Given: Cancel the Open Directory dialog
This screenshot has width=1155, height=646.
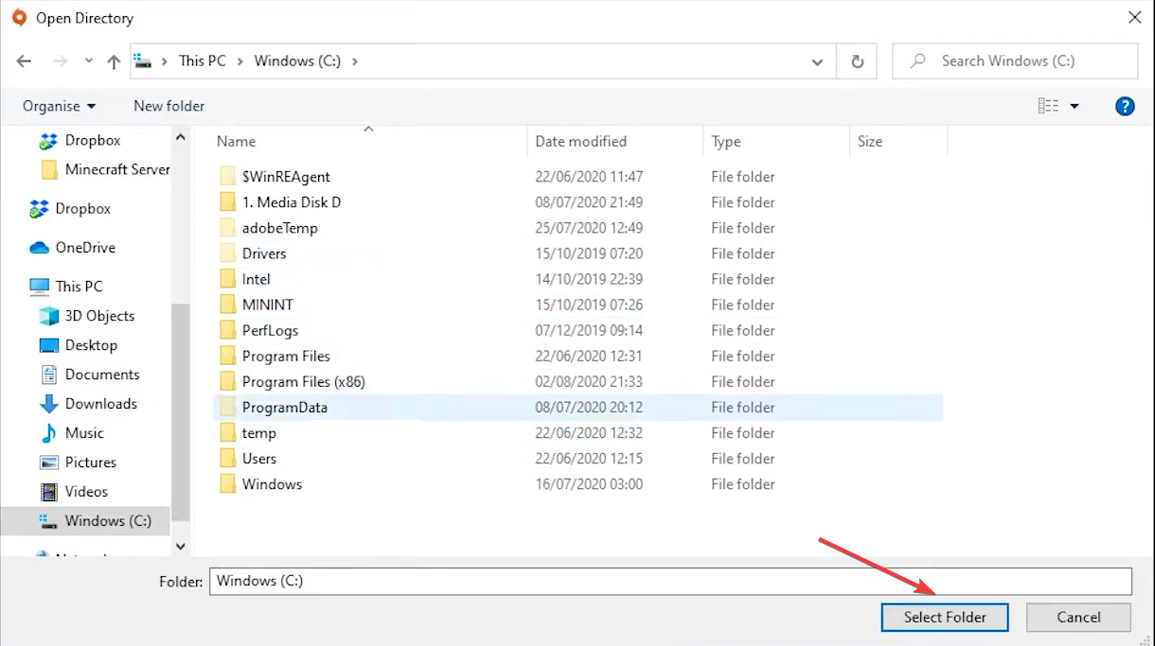Looking at the screenshot, I should (1078, 617).
